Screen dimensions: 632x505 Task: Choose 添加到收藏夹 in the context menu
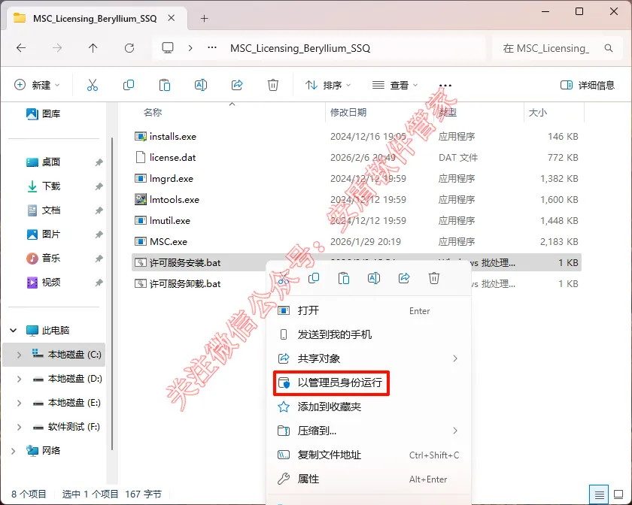point(369,407)
